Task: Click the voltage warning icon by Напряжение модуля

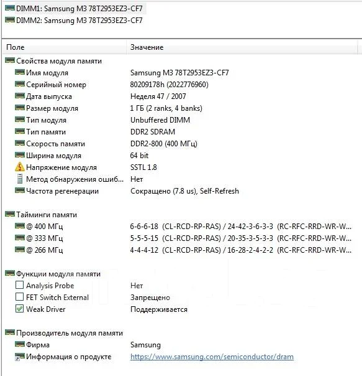Action: tap(20, 167)
